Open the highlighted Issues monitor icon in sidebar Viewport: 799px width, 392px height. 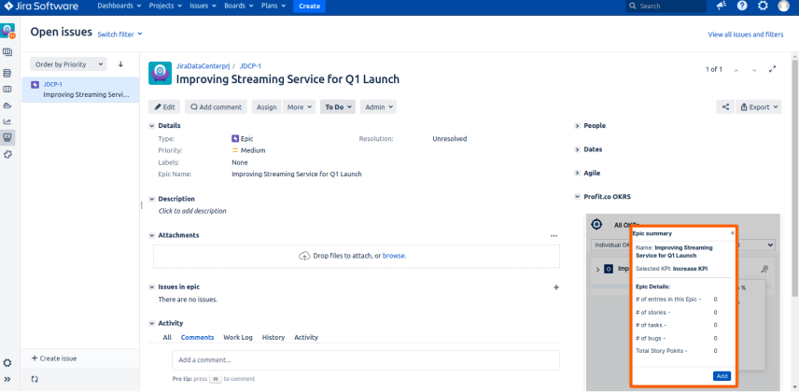[7, 137]
